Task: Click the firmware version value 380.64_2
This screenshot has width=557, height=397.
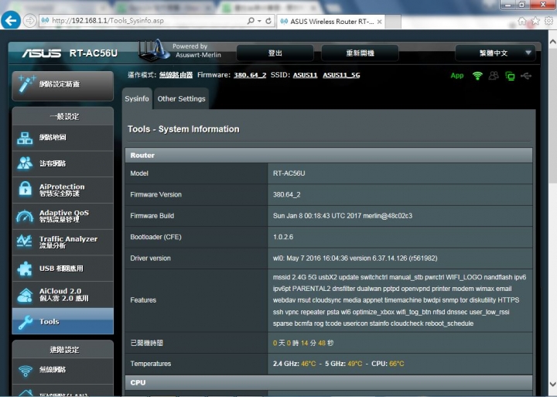Action: coord(287,195)
